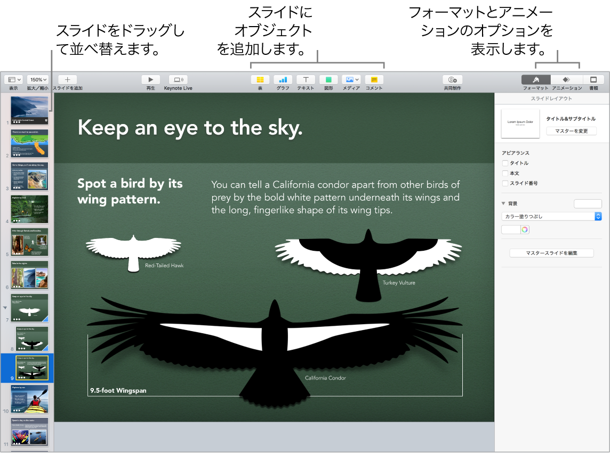The image size is (610, 453).
Task: Open the 書類 document tab
Action: point(594,80)
